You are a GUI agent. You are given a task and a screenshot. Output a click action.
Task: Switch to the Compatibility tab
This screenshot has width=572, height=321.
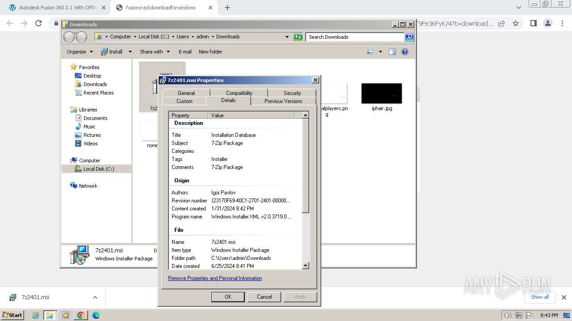(239, 93)
